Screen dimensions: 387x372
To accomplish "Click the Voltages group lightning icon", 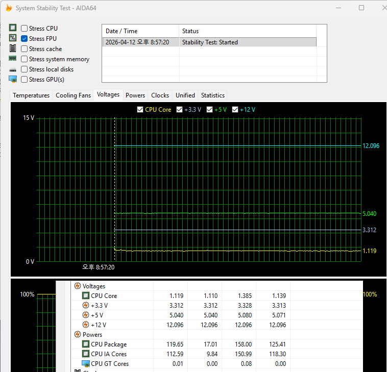I will pos(77,286).
